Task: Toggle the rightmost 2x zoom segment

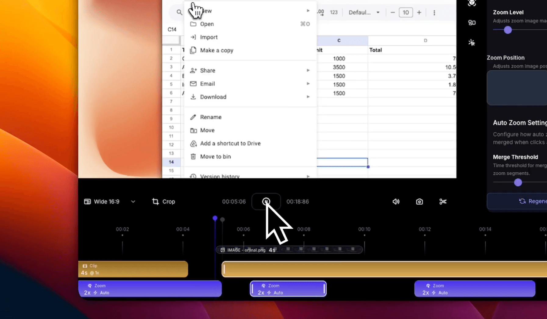Action: click(x=475, y=289)
